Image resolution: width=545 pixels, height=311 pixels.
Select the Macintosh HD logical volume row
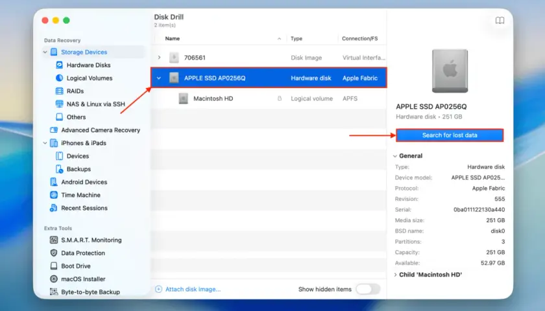click(269, 98)
